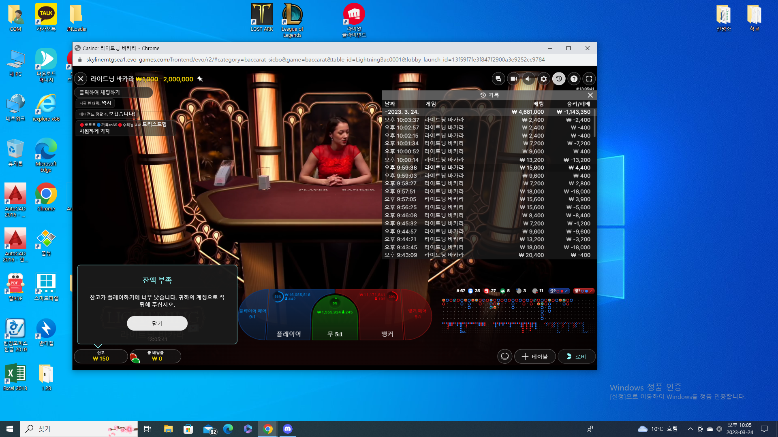Viewport: 778px width, 437px height.
Task: Click the X button beside 라이트닝 바카라 title
Action: pyautogui.click(x=81, y=79)
